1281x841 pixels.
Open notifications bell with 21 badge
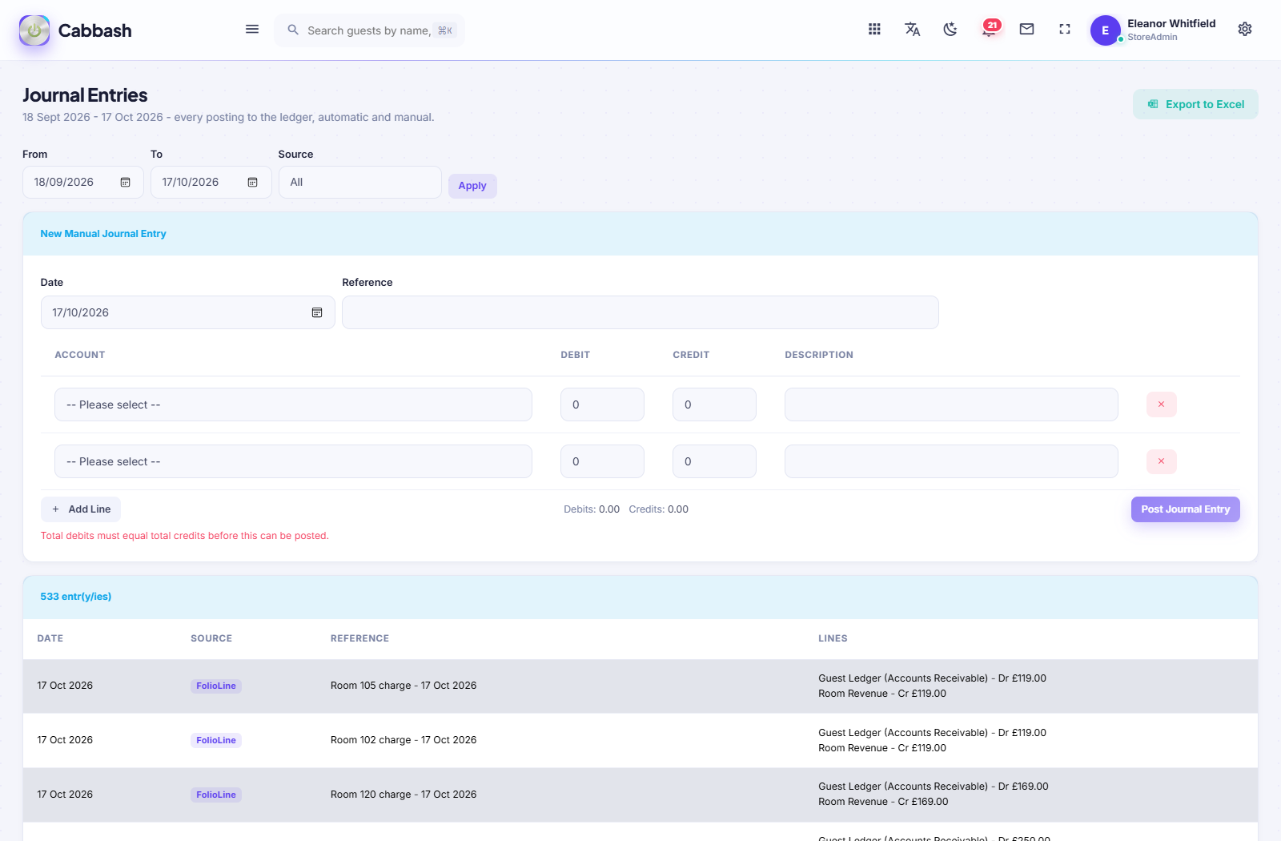(x=990, y=30)
